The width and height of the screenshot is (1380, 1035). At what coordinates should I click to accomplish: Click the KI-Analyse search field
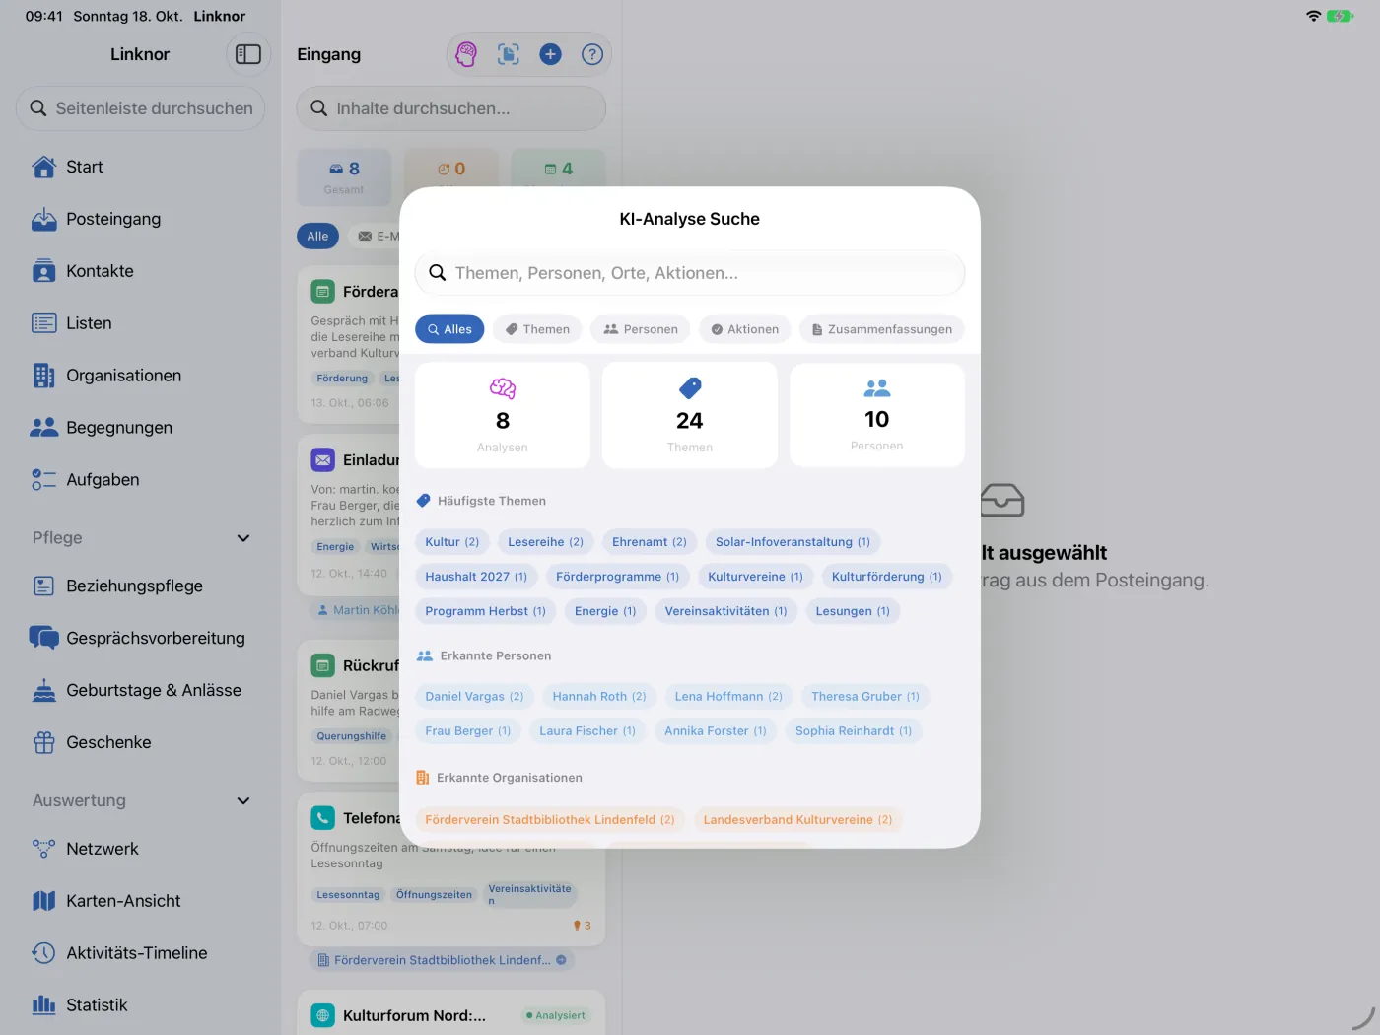coord(690,273)
